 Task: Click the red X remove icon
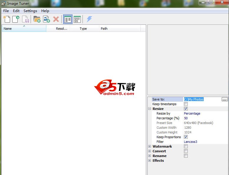point(56,19)
